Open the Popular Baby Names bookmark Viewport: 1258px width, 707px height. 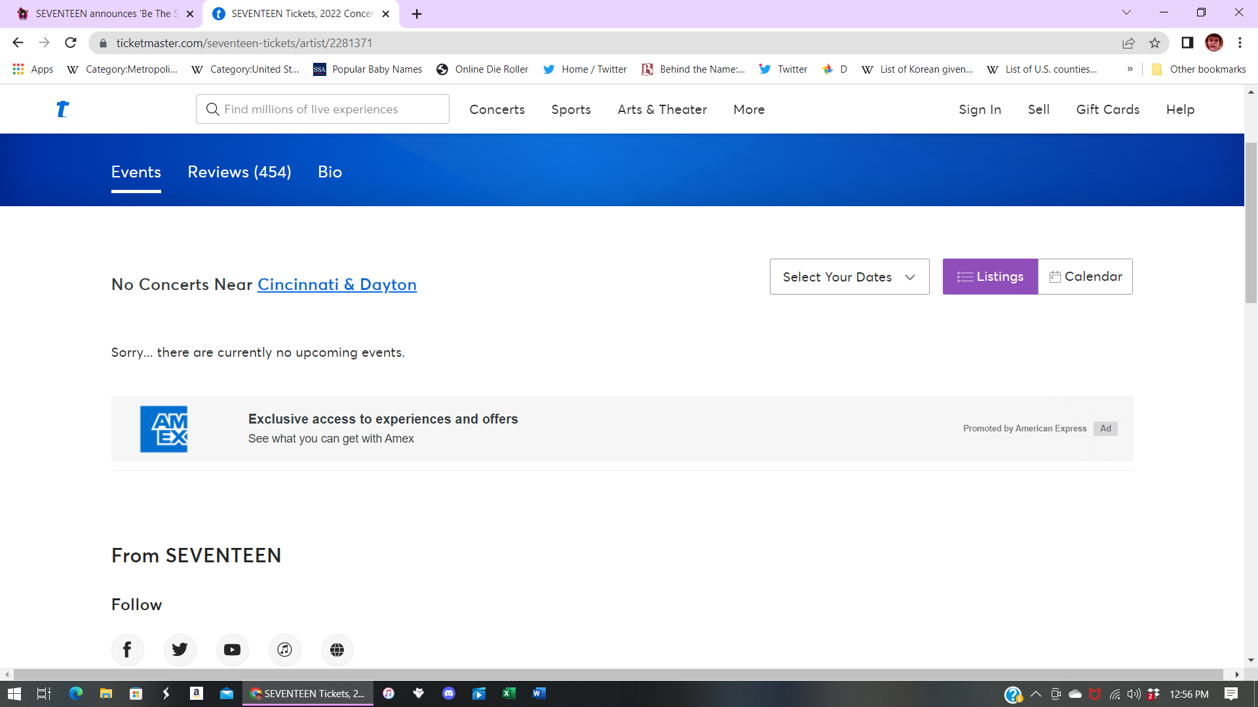click(368, 69)
